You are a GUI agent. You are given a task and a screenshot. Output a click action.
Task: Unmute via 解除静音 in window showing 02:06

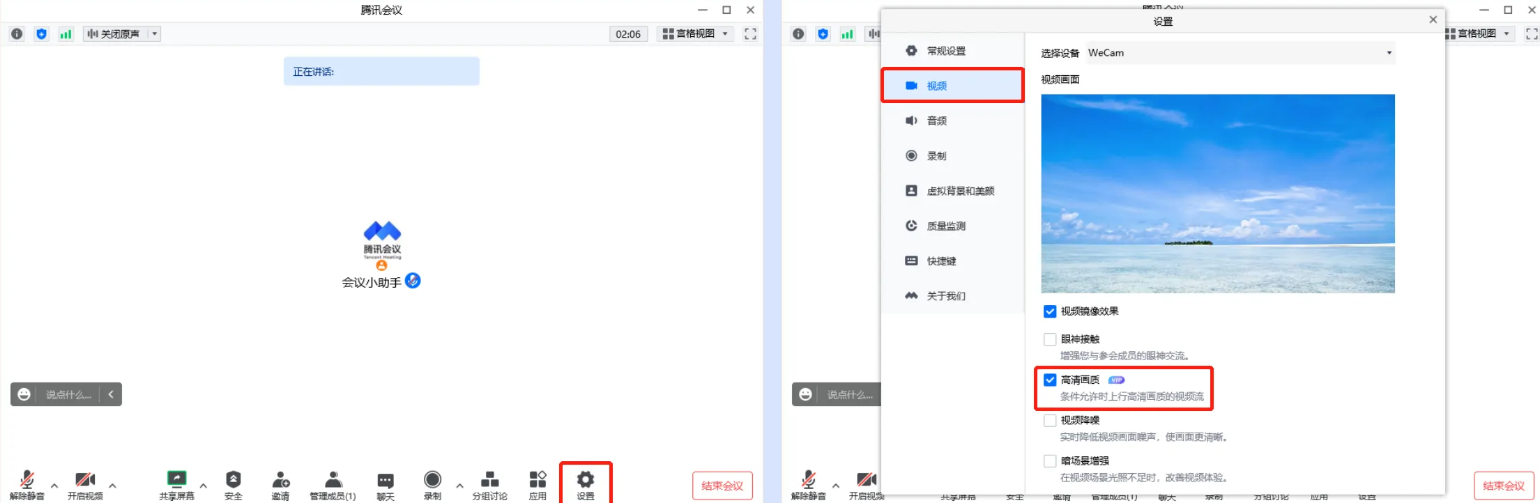(27, 486)
